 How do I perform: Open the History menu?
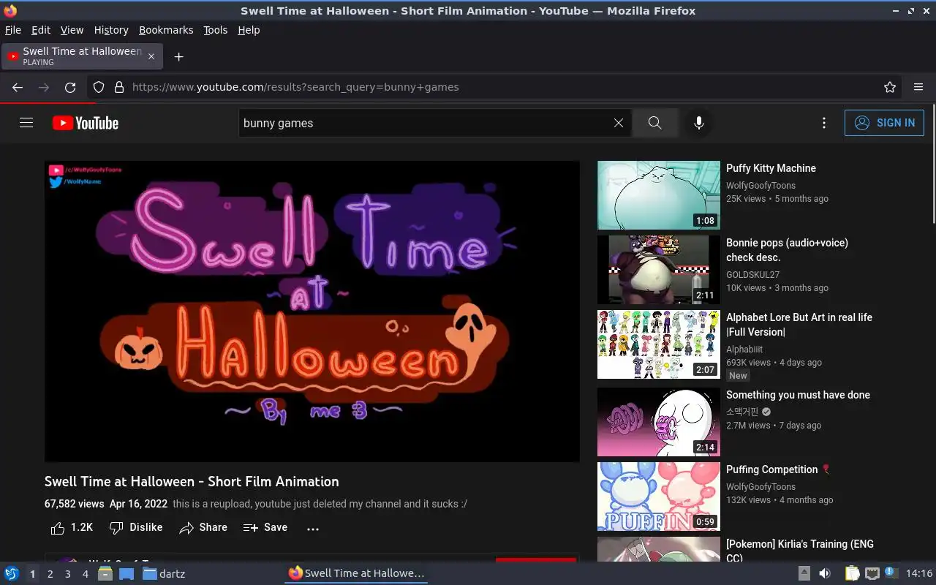(x=111, y=30)
